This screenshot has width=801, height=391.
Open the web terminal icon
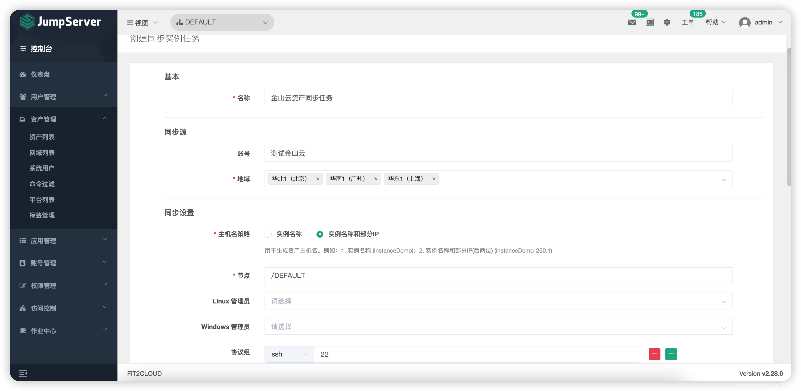click(650, 22)
